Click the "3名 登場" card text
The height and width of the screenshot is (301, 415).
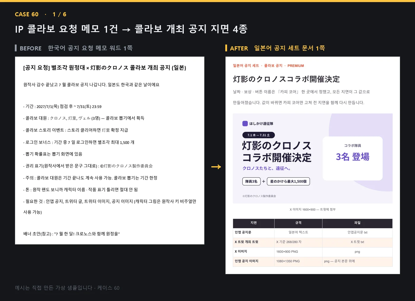point(353,157)
